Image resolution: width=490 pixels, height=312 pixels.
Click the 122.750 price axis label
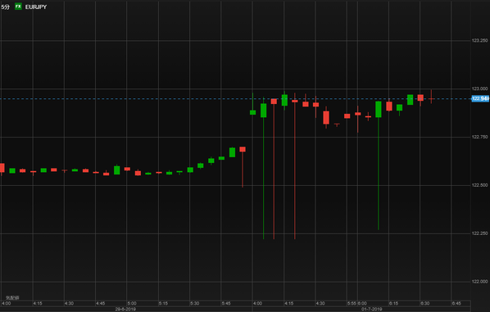[479, 137]
